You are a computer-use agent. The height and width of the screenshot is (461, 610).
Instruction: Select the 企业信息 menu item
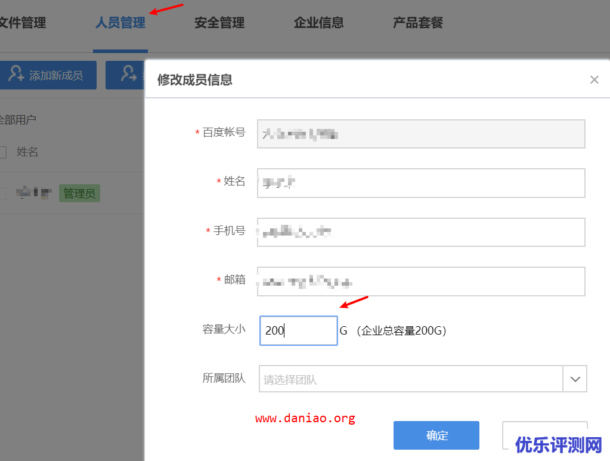318,23
